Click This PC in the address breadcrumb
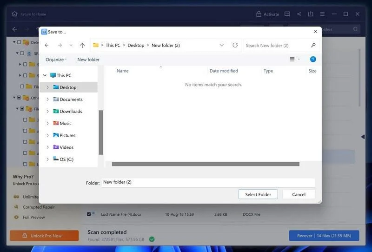Image resolution: width=372 pixels, height=252 pixels. [x=113, y=45]
